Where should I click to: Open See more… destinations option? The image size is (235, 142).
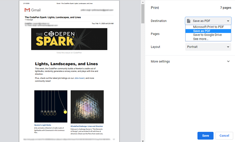click(208, 39)
